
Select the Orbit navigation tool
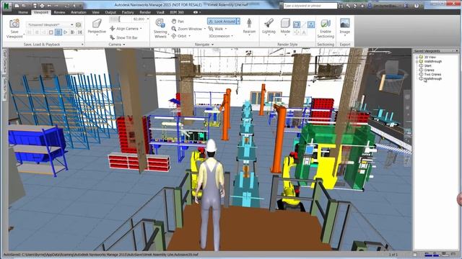[x=179, y=36]
